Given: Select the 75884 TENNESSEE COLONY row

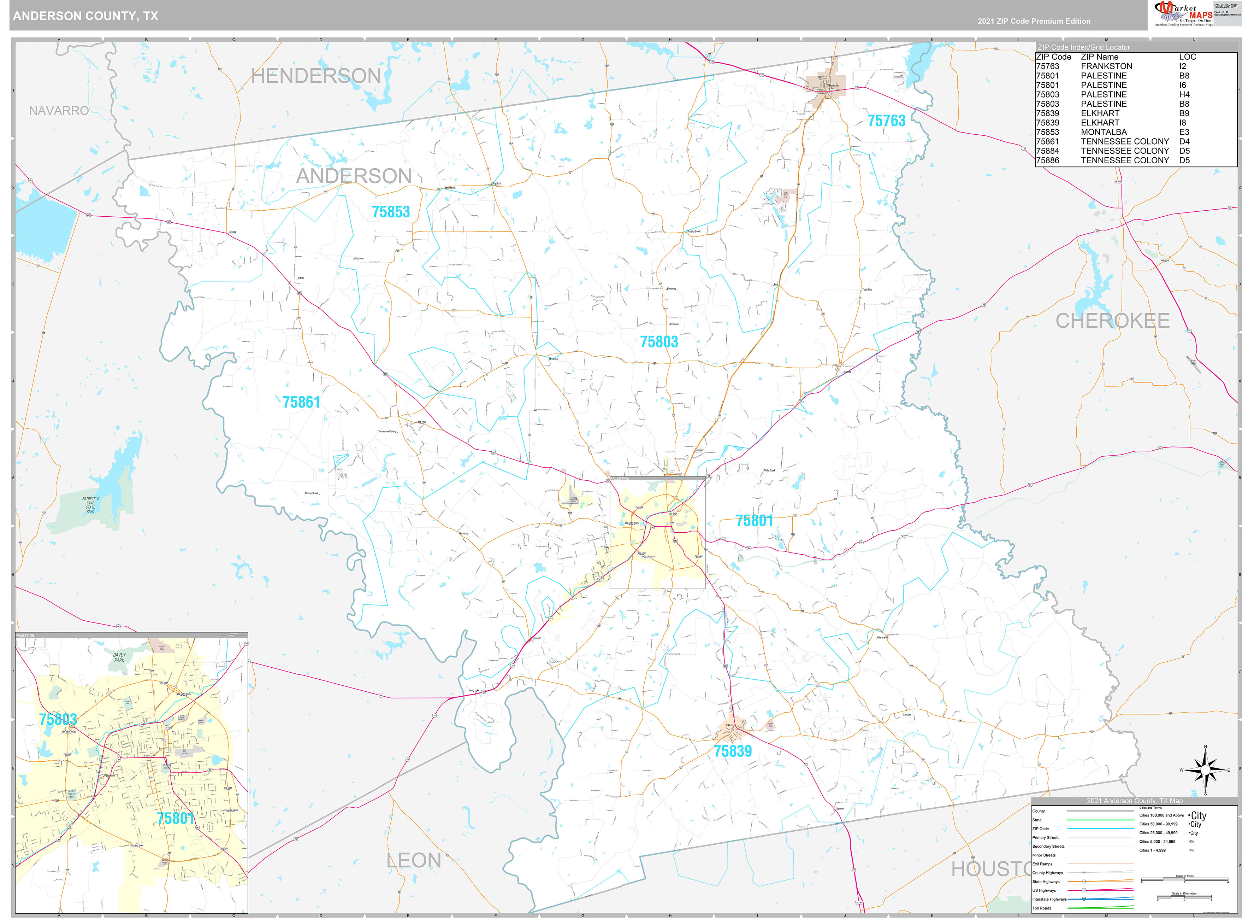Looking at the screenshot, I should [1136, 151].
